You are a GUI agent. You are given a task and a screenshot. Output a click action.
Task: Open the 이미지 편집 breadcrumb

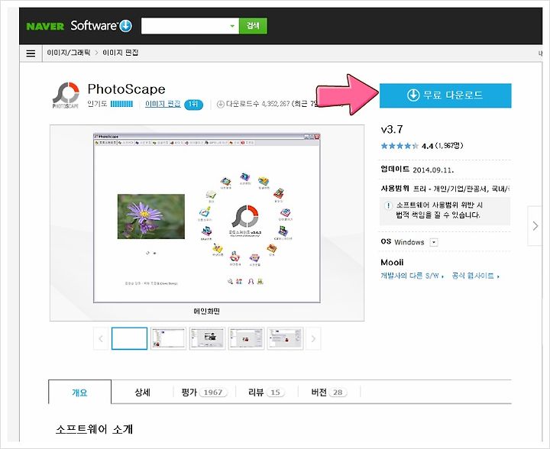click(121, 53)
